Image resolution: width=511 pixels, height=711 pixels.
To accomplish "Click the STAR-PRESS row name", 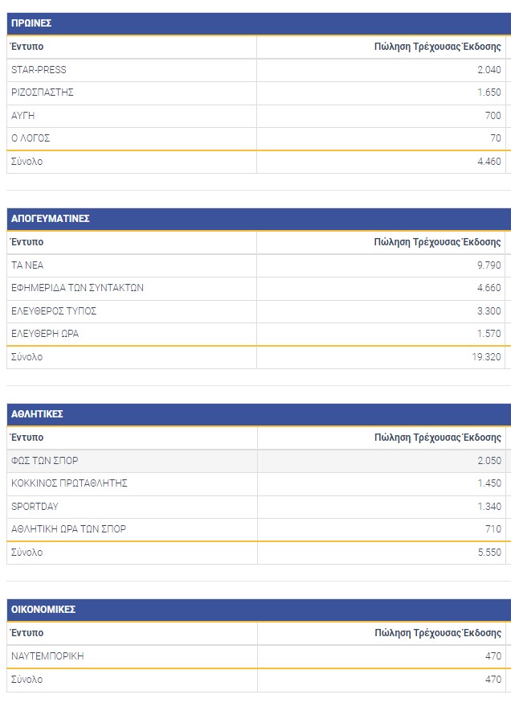I will [39, 70].
